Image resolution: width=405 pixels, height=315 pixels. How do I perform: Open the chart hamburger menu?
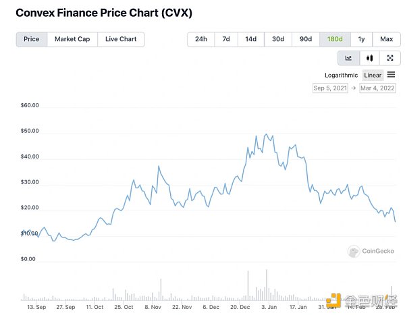[391, 74]
